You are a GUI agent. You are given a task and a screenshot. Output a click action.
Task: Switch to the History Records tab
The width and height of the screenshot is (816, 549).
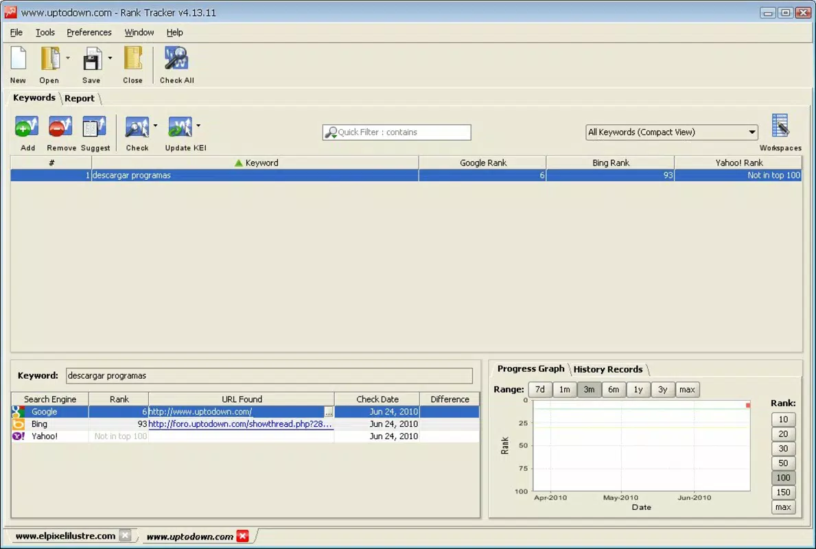[x=608, y=369]
